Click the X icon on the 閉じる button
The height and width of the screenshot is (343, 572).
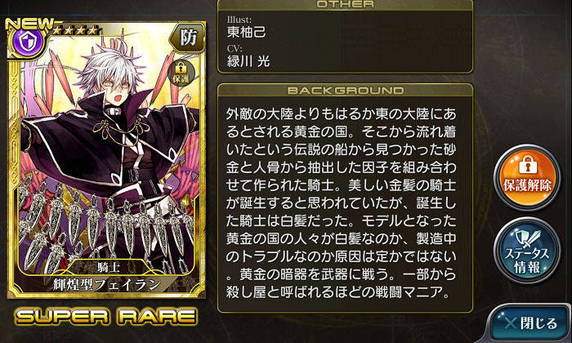pyautogui.click(x=511, y=323)
